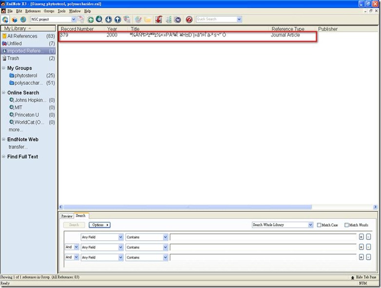This screenshot has width=381, height=288.
Task: Click the Export up-arrow icon
Action: [x=117, y=19]
